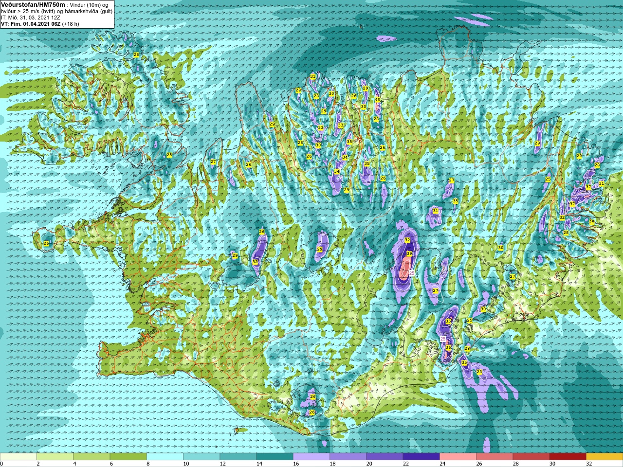Click the pale yellow 0–2 legend swatch
Screen dimensions: 623x467
click(x=18, y=457)
